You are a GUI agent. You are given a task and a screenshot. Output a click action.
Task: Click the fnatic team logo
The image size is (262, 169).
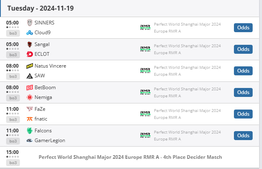tap(30, 119)
